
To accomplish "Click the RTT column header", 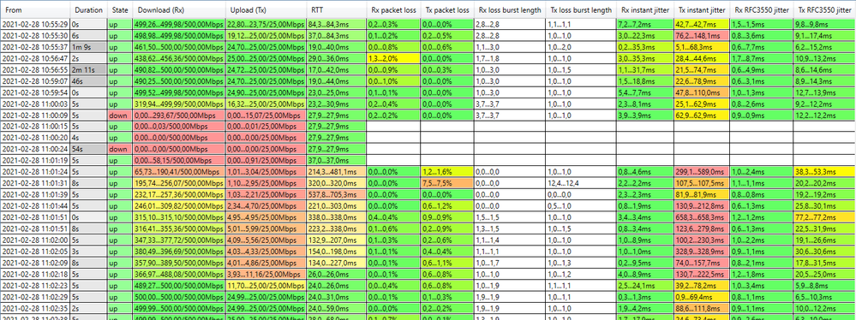I will point(336,9).
